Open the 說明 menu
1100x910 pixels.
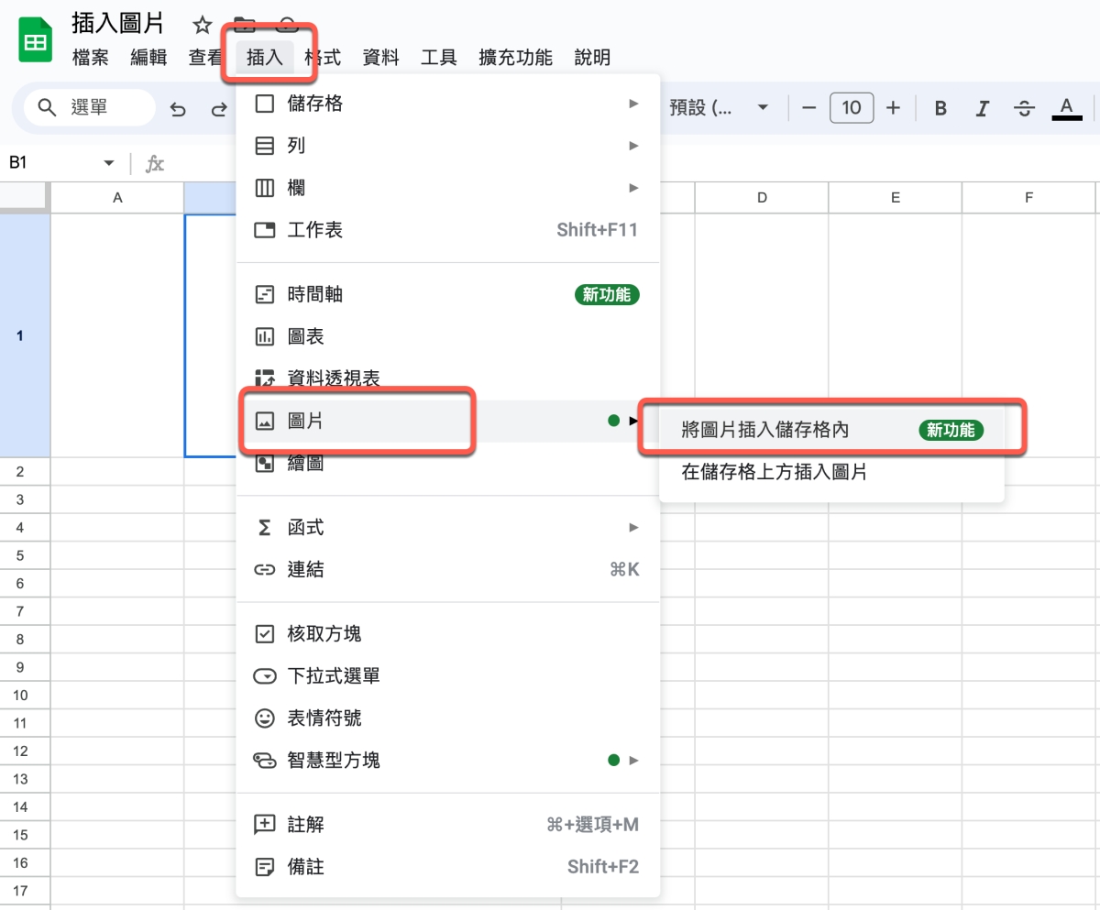592,58
